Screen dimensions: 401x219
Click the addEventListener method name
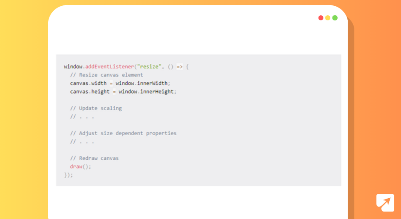110,67
